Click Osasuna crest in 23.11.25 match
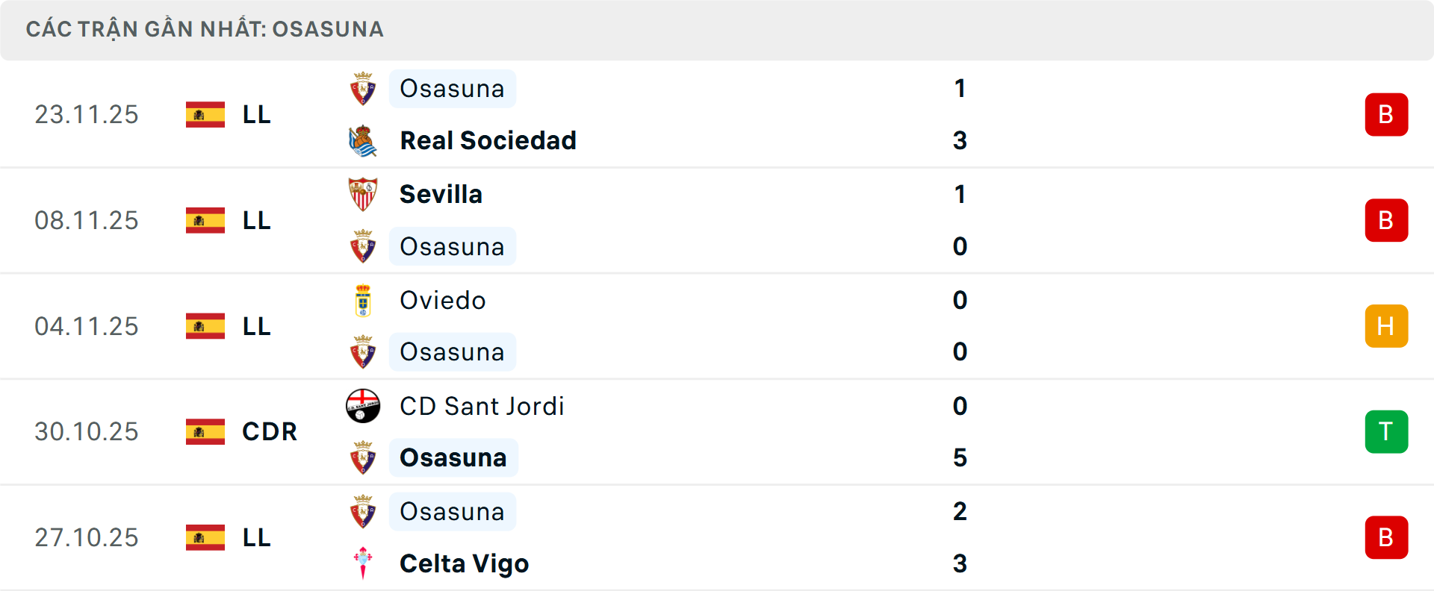1434x591 pixels. (363, 89)
